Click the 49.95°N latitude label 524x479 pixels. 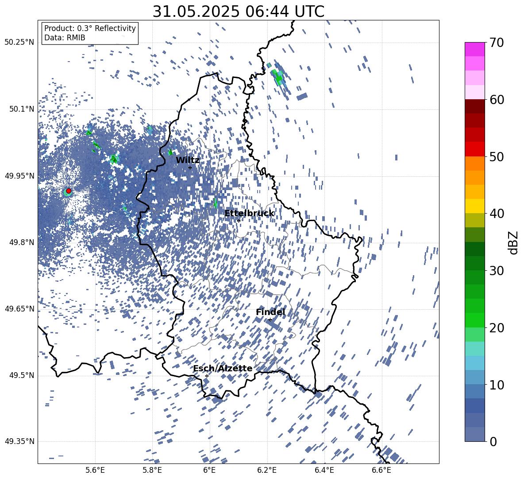[x=19, y=175]
